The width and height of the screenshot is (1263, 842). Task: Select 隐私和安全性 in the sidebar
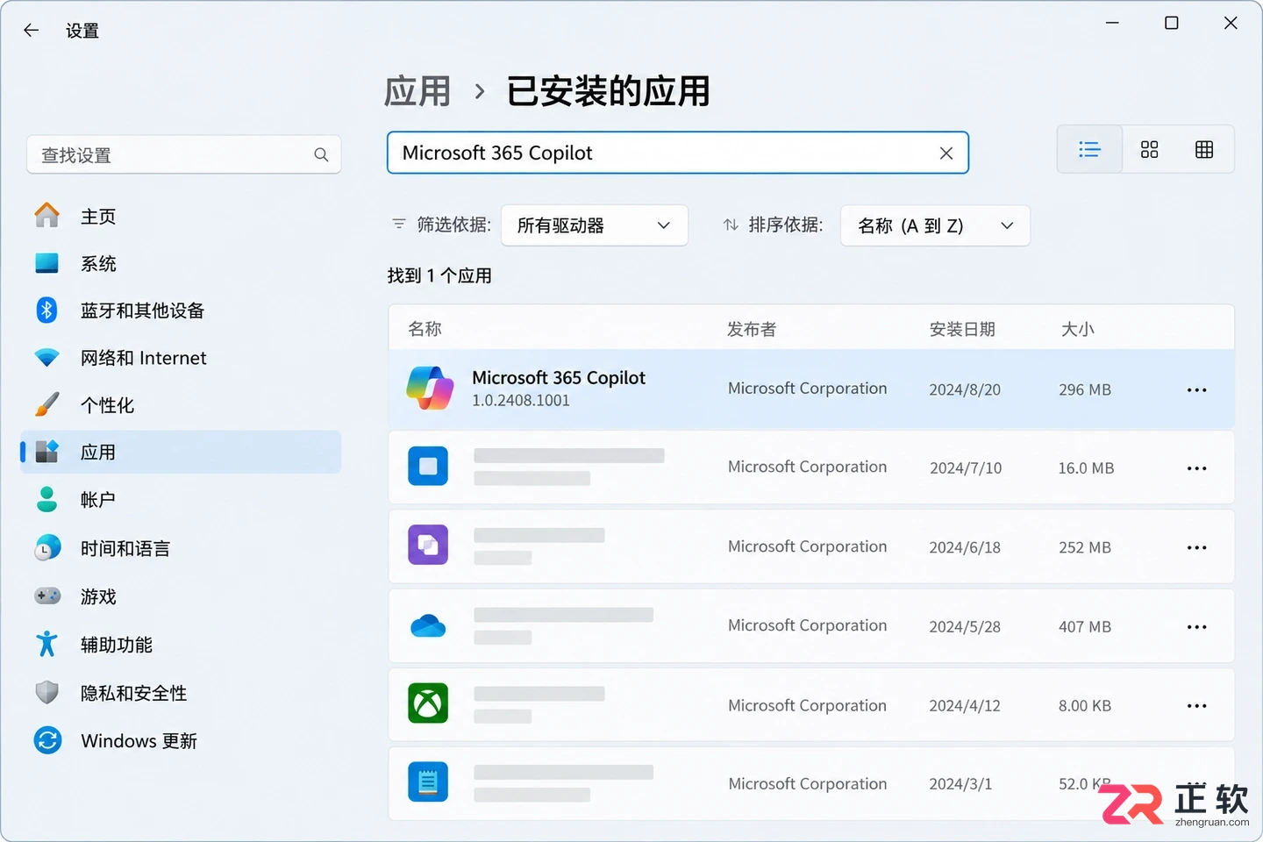pos(181,693)
